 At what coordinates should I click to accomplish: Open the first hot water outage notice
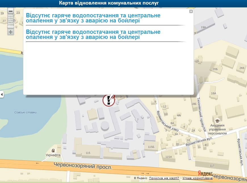[x=93, y=18]
